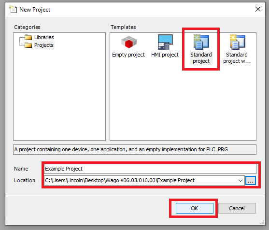Viewport: 269px width, 230px height.
Task: Click the Projects folder icon
Action: (x=28, y=45)
